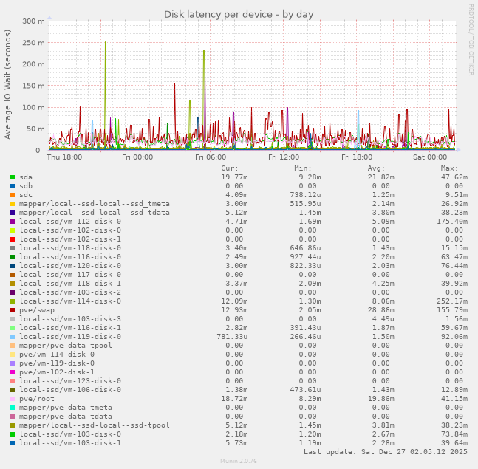
Task: Click the 'sdb' legend label
Action: coord(26,186)
